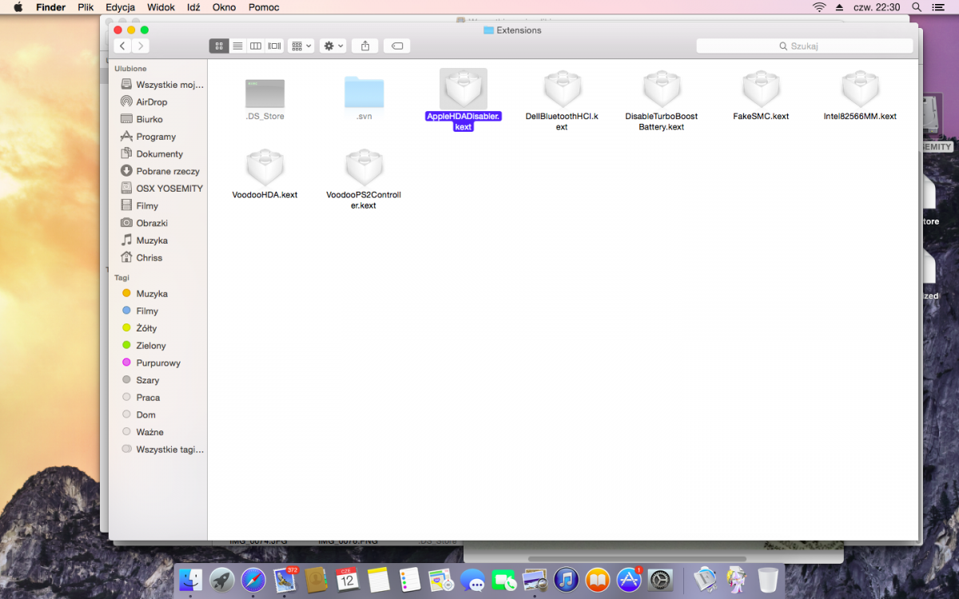Switch to list view
The width and height of the screenshot is (959, 599).
(x=237, y=46)
